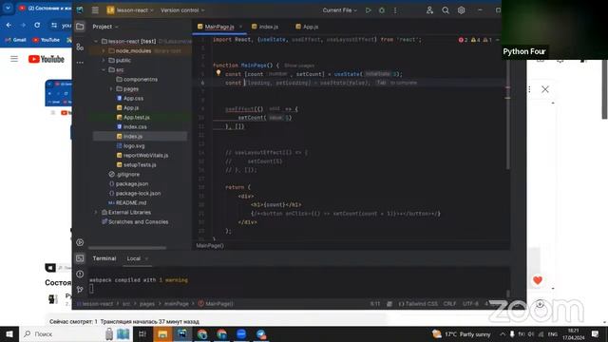Open the browser tab list chevron

coord(8,8)
